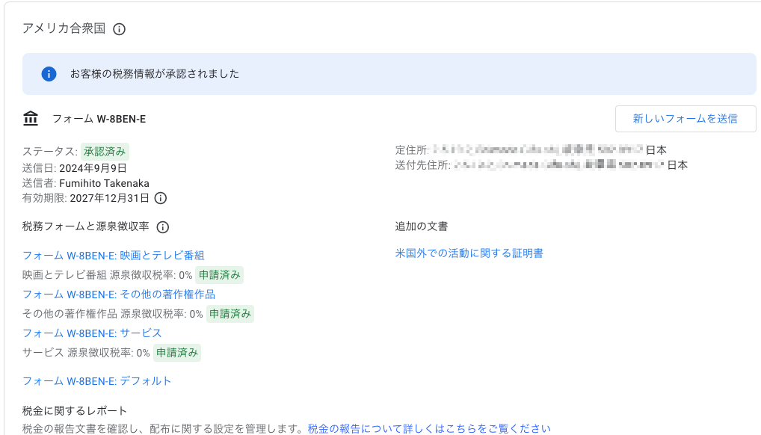Click the 送付先住所 address line
Screen dimensions: 761x435
tap(542, 165)
